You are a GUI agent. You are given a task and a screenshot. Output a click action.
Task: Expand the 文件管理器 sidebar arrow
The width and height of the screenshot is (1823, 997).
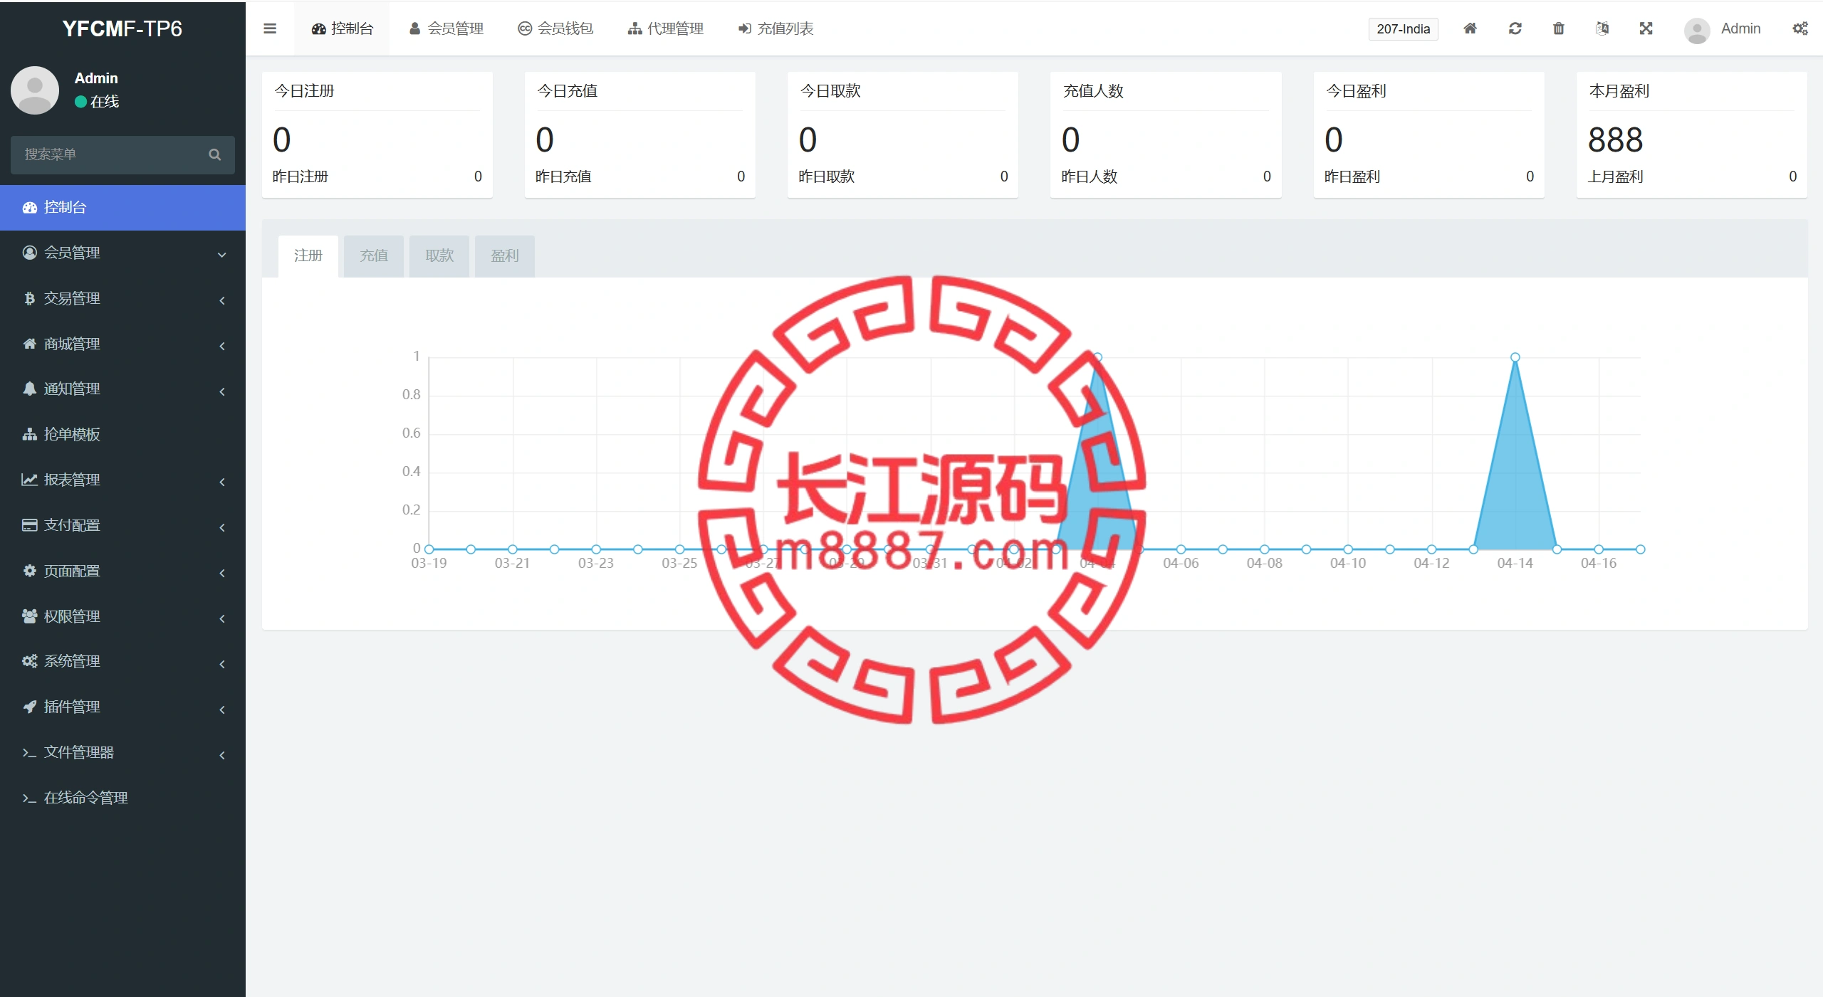click(x=222, y=755)
